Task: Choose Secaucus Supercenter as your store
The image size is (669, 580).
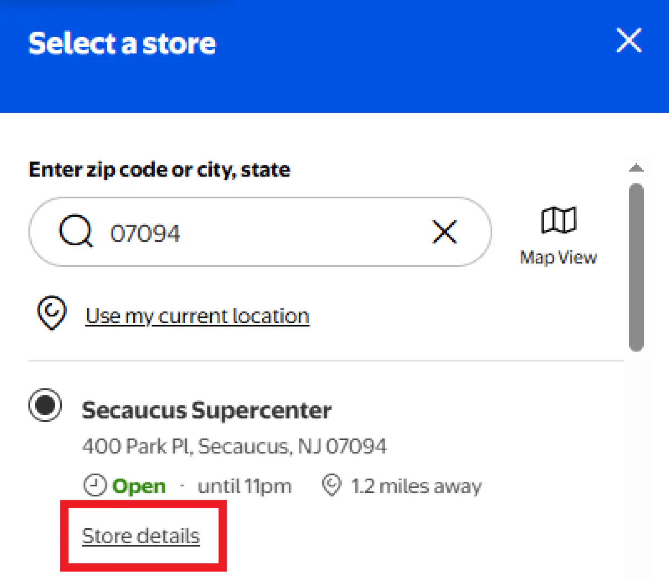Action: [x=206, y=410]
